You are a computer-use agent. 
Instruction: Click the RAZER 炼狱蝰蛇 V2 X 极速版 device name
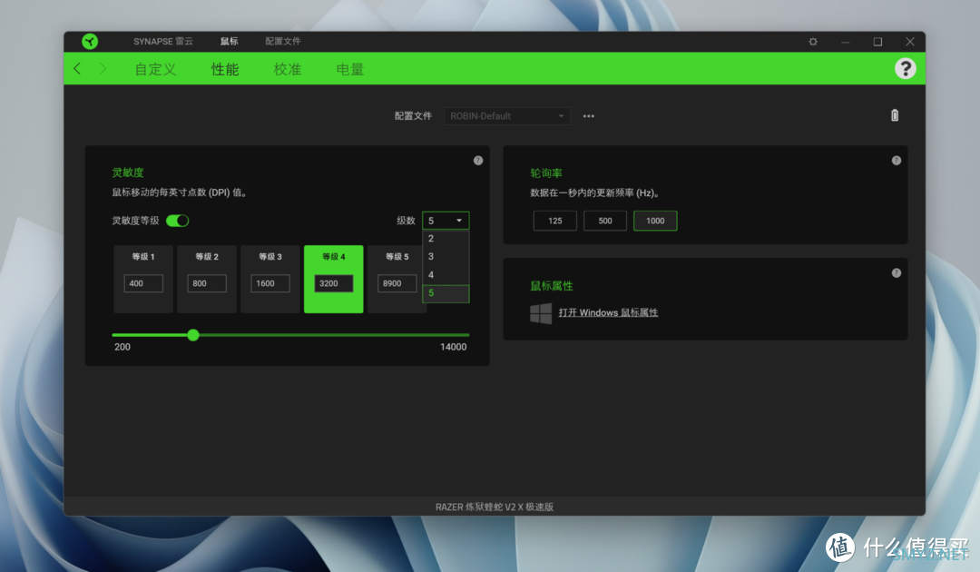click(495, 507)
